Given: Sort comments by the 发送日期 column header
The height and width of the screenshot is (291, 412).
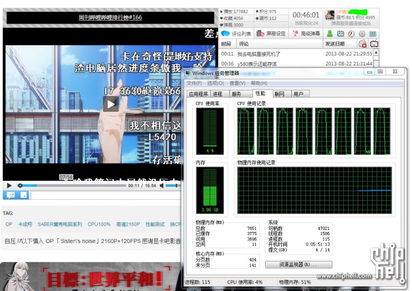Looking at the screenshot, I should pyautogui.click(x=335, y=44).
